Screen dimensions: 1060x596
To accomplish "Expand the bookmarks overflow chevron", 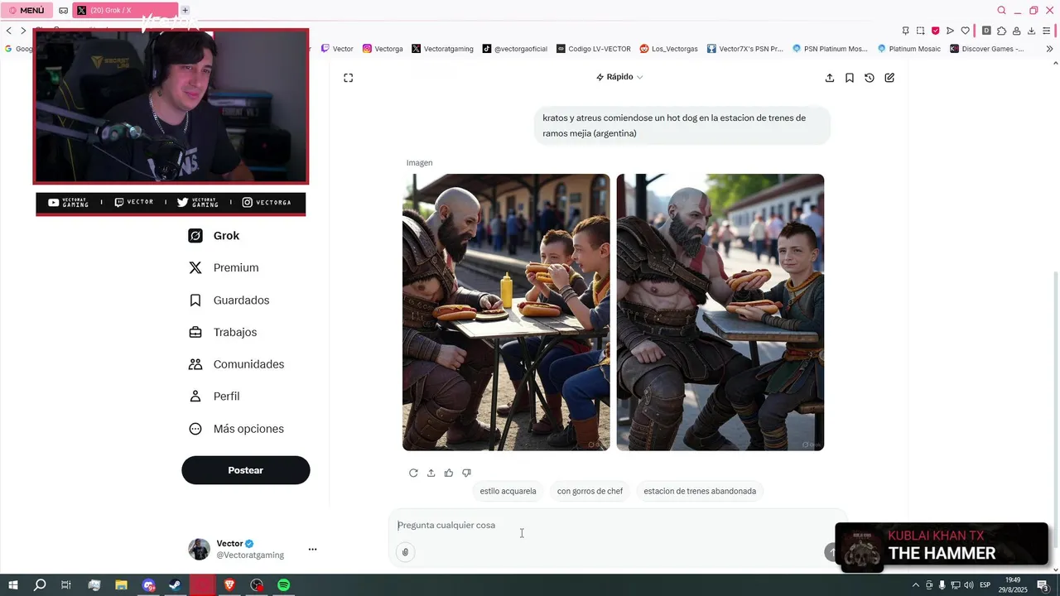I will (x=1050, y=49).
